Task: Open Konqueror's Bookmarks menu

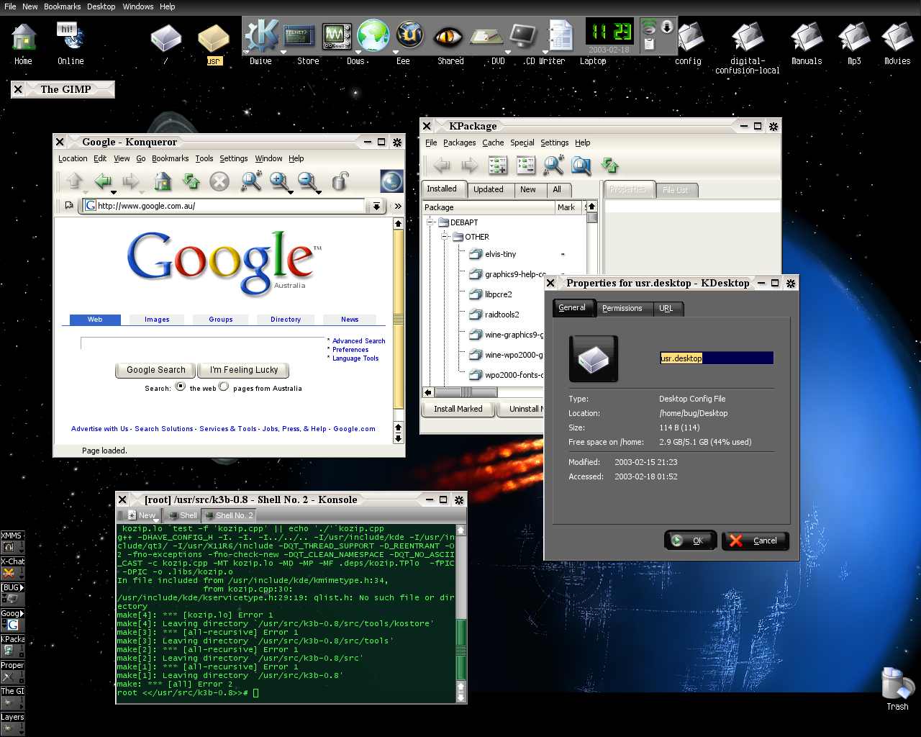Action: (170, 158)
